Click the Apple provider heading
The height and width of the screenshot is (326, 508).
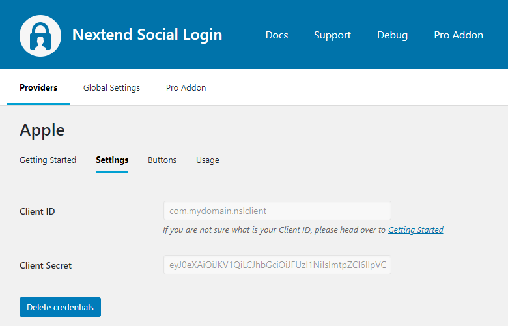42,130
